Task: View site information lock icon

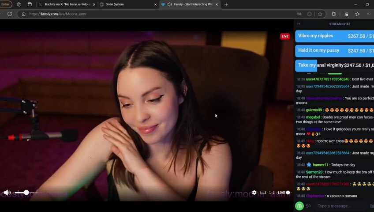Action: (x=23, y=14)
